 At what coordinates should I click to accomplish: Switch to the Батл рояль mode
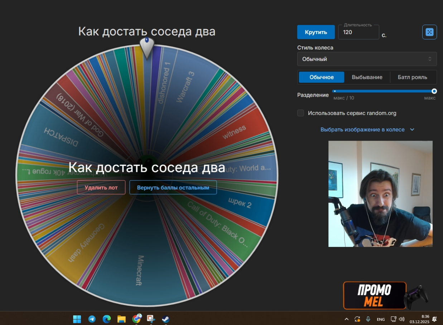[x=412, y=77]
